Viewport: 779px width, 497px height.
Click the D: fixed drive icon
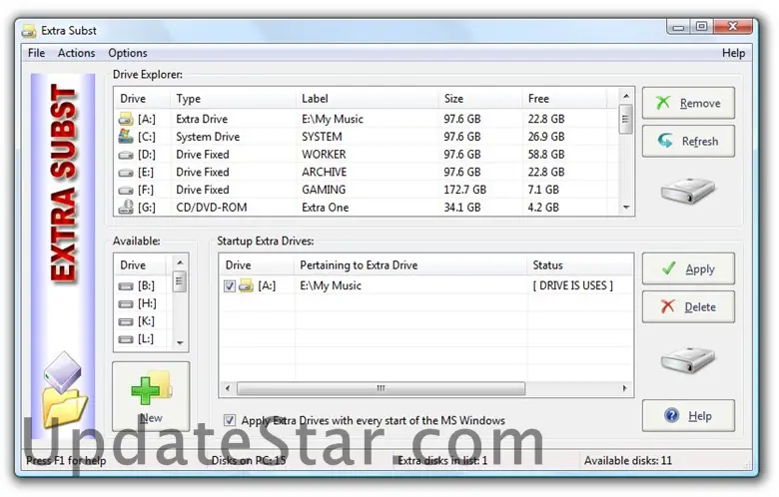[126, 155]
